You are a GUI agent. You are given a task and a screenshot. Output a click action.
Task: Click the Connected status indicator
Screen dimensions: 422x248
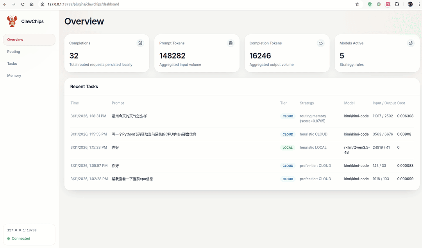pos(21,239)
